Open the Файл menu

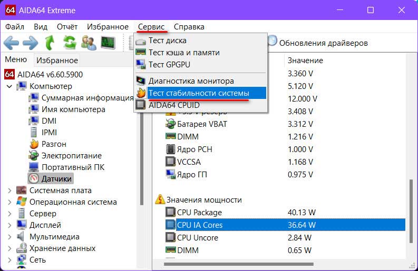(x=15, y=27)
